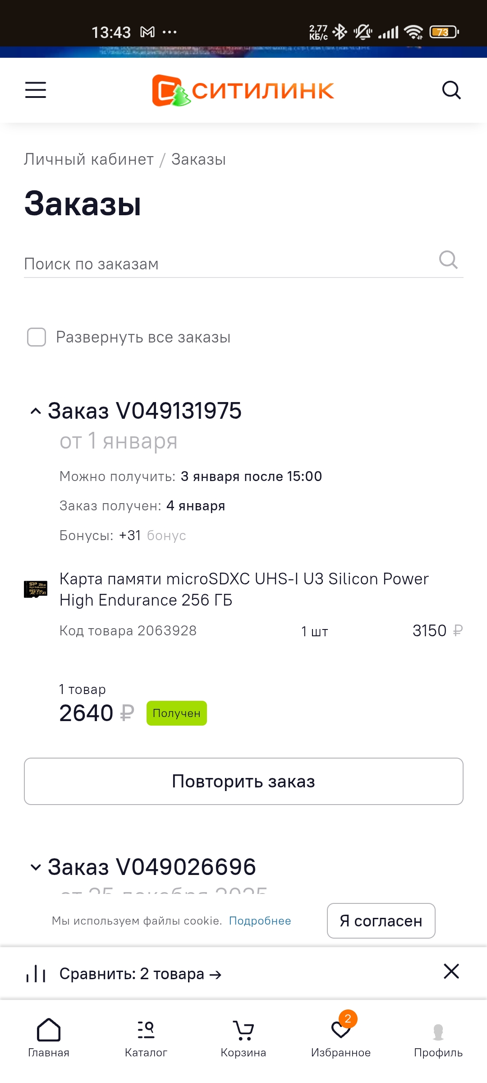Open the hamburger menu
The height and width of the screenshot is (1083, 487).
(x=36, y=90)
